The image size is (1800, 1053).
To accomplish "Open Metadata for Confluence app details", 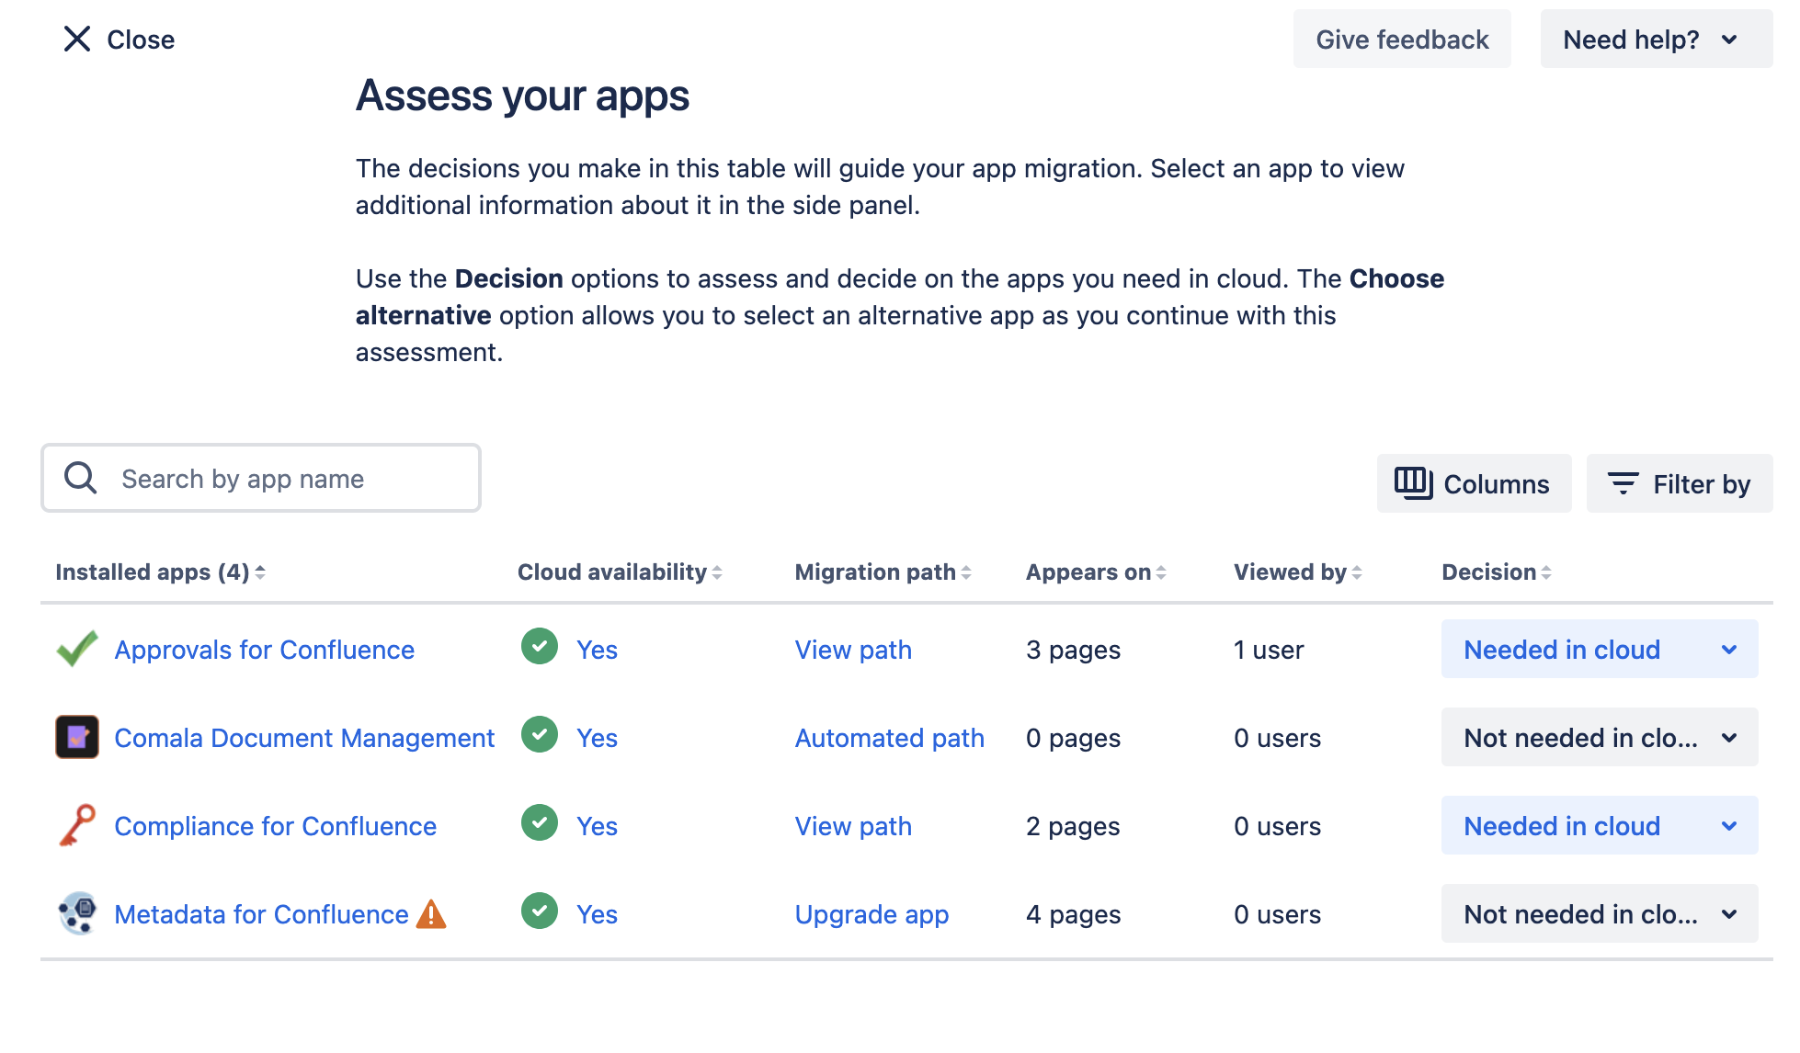I will point(262,914).
